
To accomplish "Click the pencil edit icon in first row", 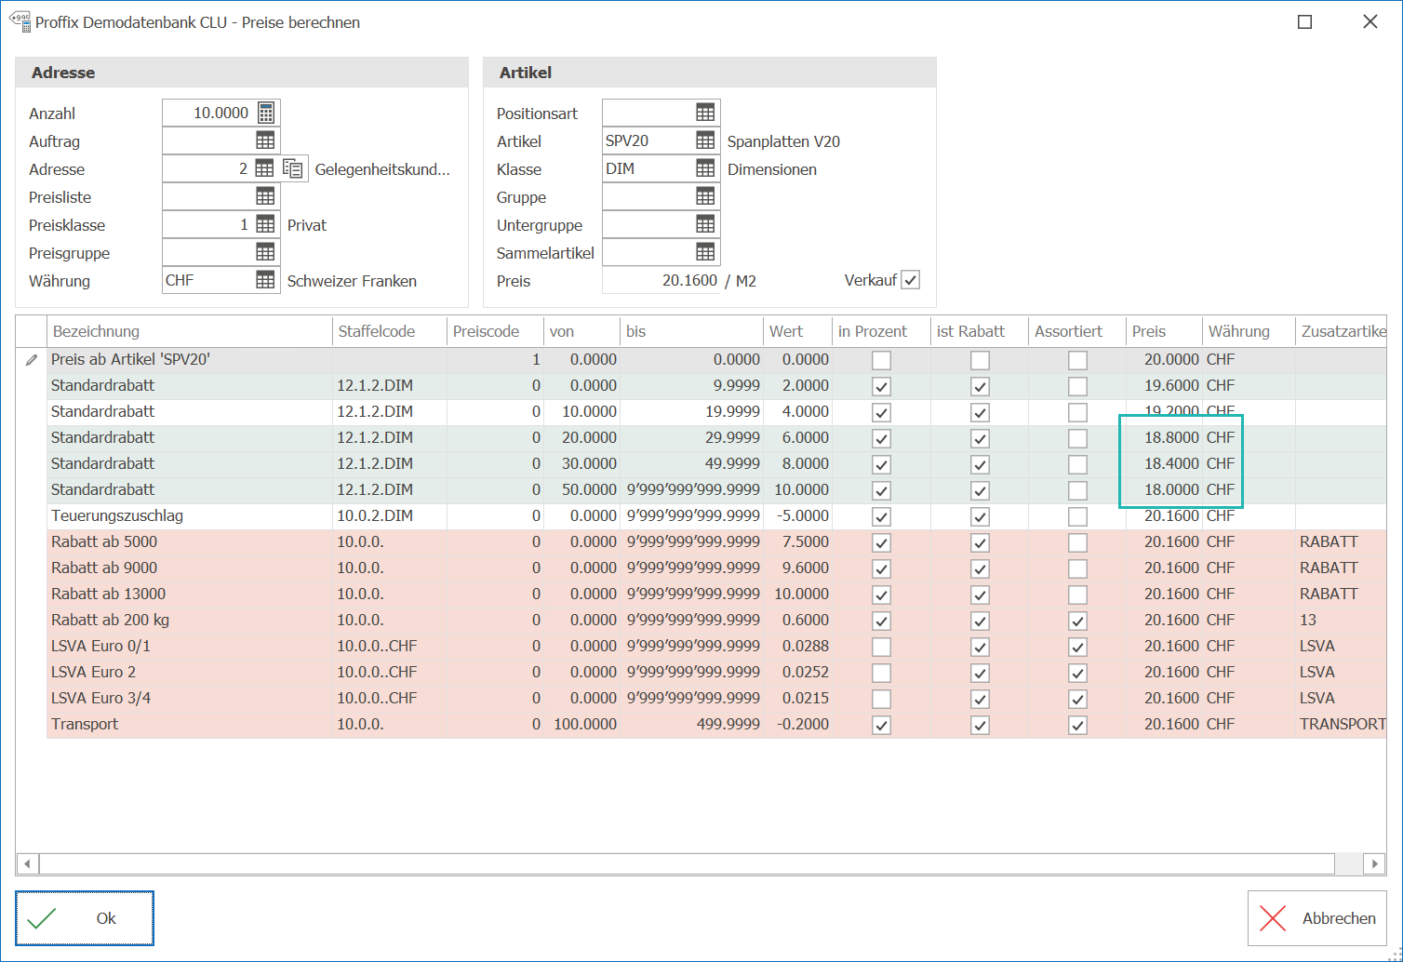I will pos(32,360).
